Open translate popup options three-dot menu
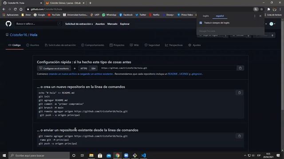Image resolution: width=284 pixels, height=159 pixels. [255, 16]
